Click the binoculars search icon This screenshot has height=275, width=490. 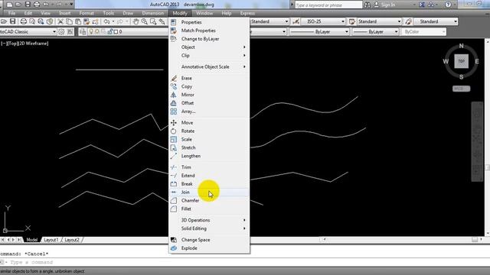(367, 5)
